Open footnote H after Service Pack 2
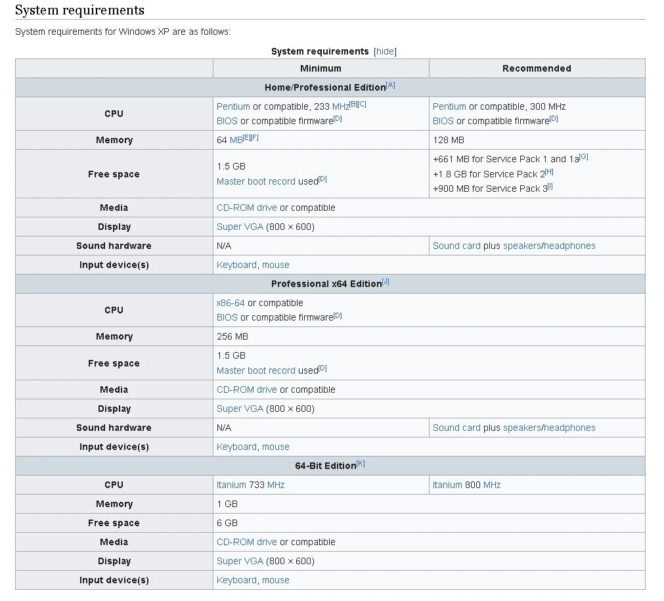 (550, 172)
